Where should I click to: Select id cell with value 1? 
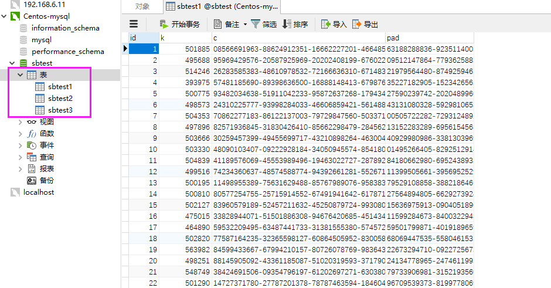coord(144,49)
